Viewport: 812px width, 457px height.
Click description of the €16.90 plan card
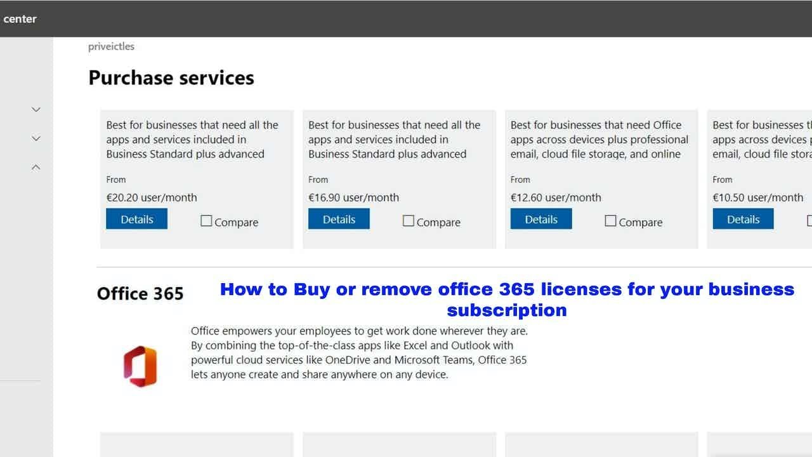point(395,140)
